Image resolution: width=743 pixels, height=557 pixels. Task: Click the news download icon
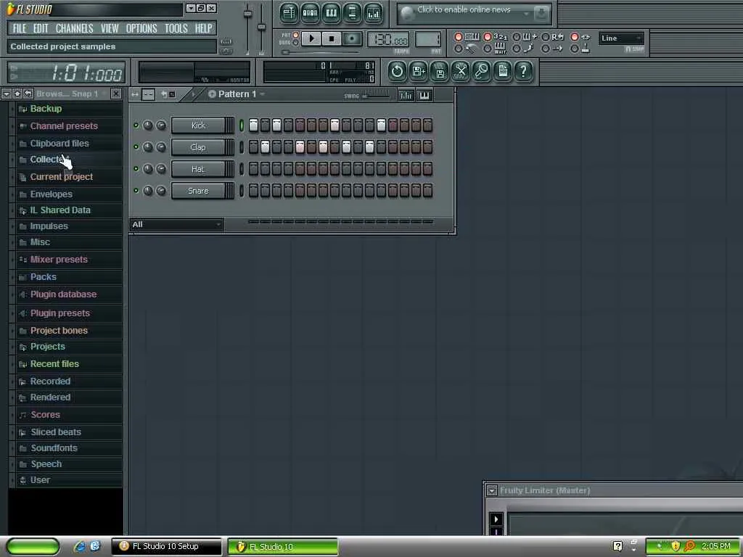(x=541, y=14)
